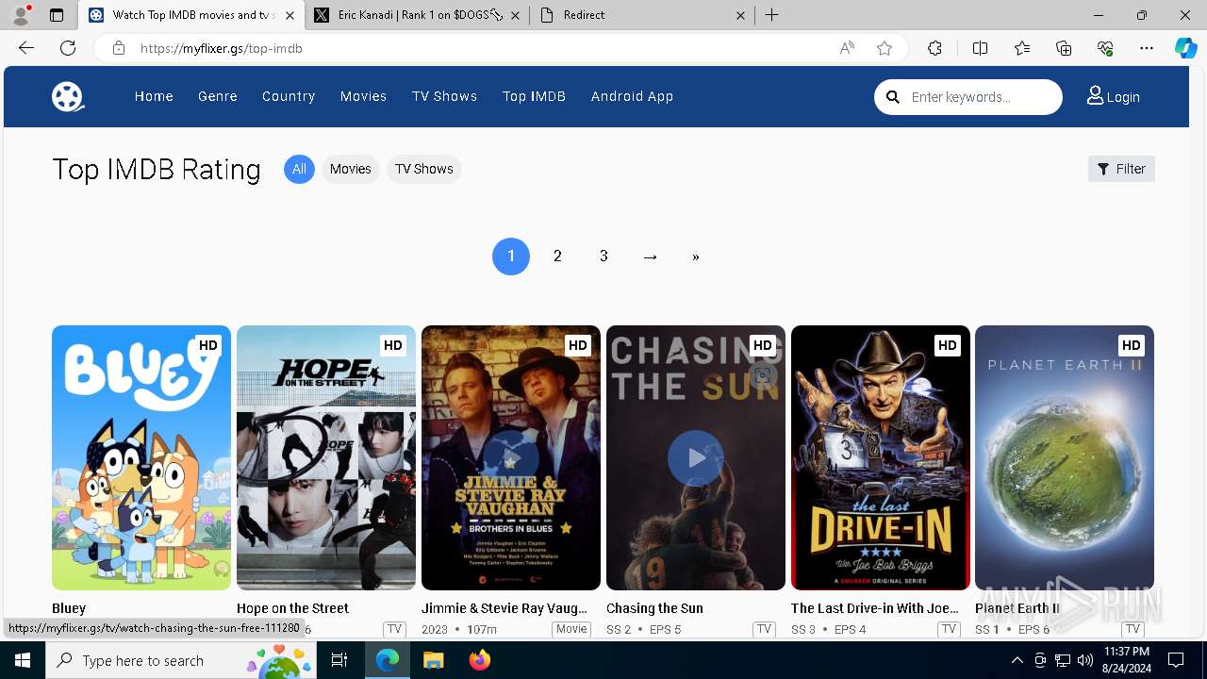Go to next page arrow
1207x679 pixels.
tap(650, 257)
